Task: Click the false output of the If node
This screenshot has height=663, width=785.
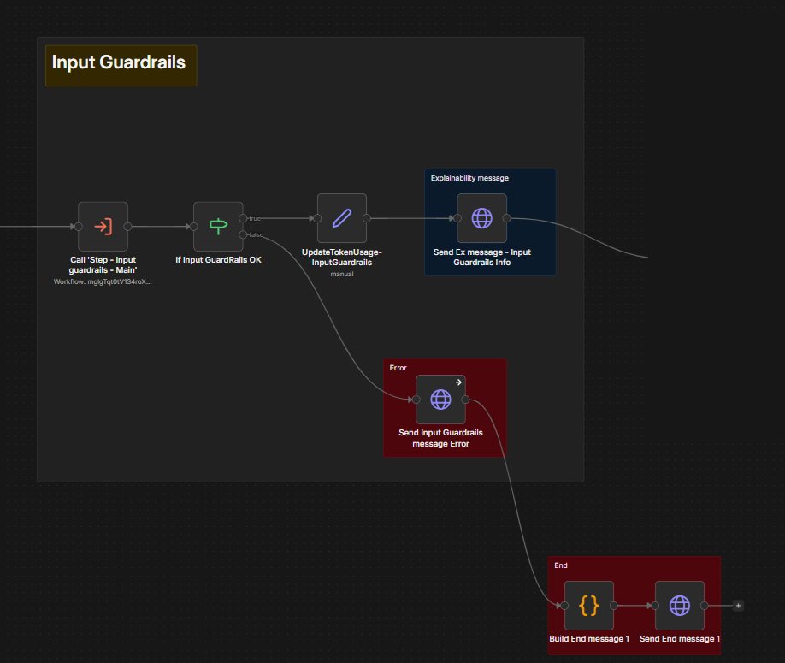Action: coord(243,234)
